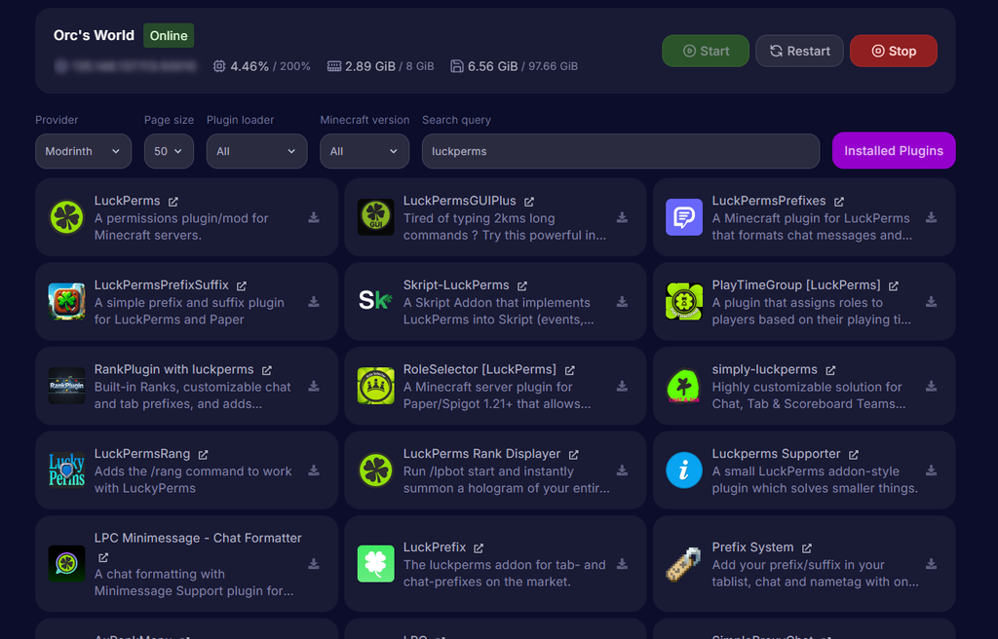Screen dimensions: 998x639
Task: Open LuckPermsGUIPlus external link icon
Action: tap(529, 202)
